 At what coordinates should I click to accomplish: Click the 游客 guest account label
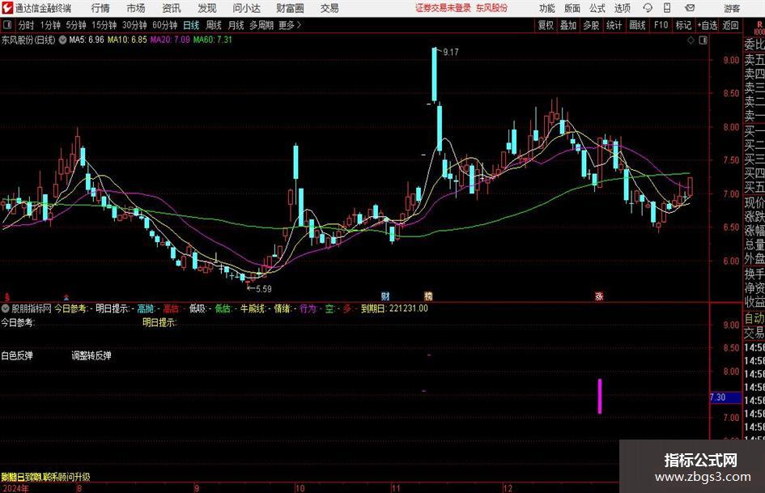(x=732, y=8)
